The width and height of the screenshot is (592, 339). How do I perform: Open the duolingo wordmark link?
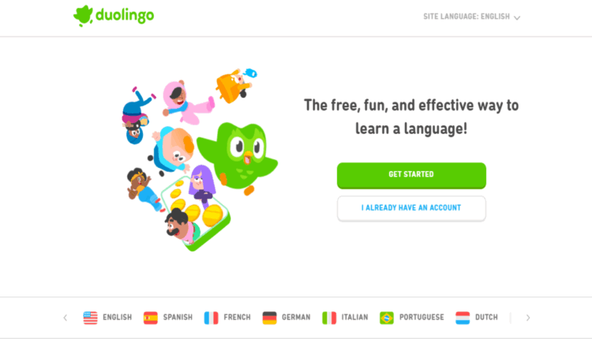[125, 16]
